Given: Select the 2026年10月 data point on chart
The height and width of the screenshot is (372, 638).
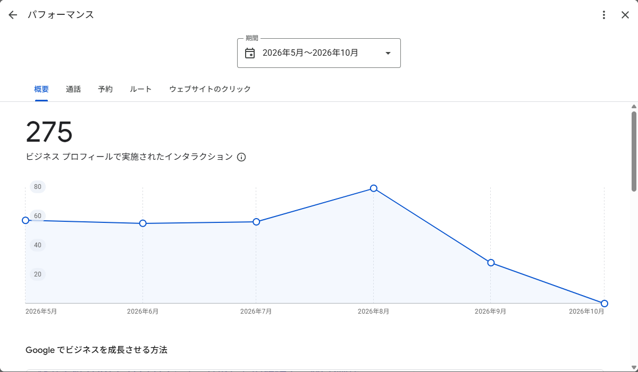Looking at the screenshot, I should pos(605,304).
